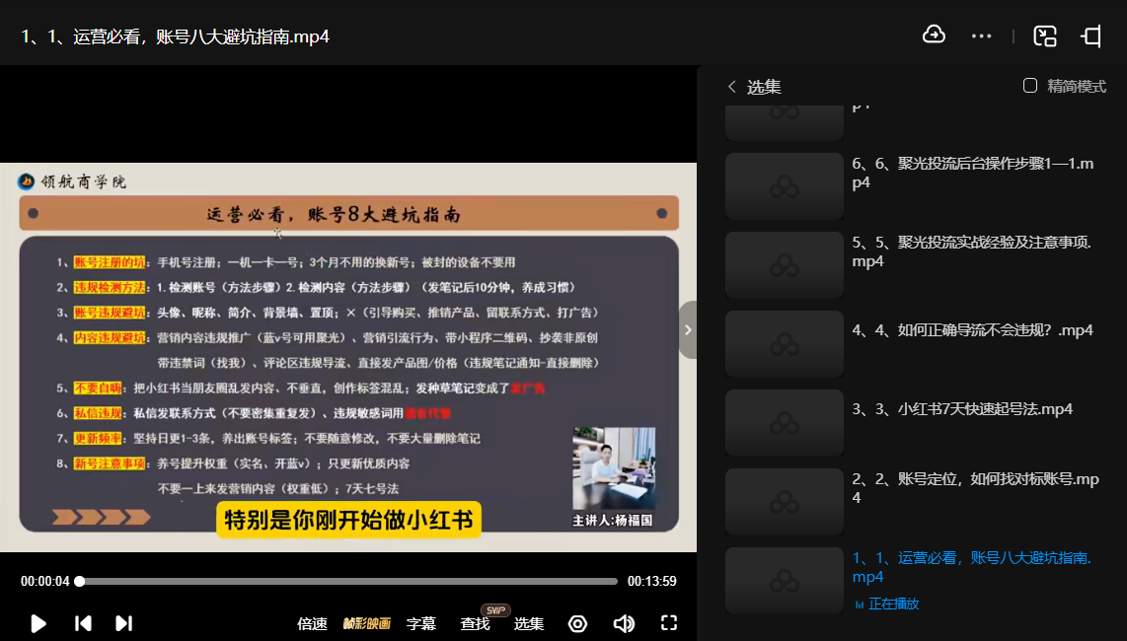Play the 小红书7天快速起号法 video
Screen dimensions: 1127x641
pos(962,408)
